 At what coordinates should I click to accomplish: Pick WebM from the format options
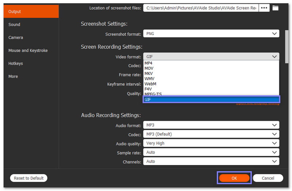pyautogui.click(x=150, y=84)
